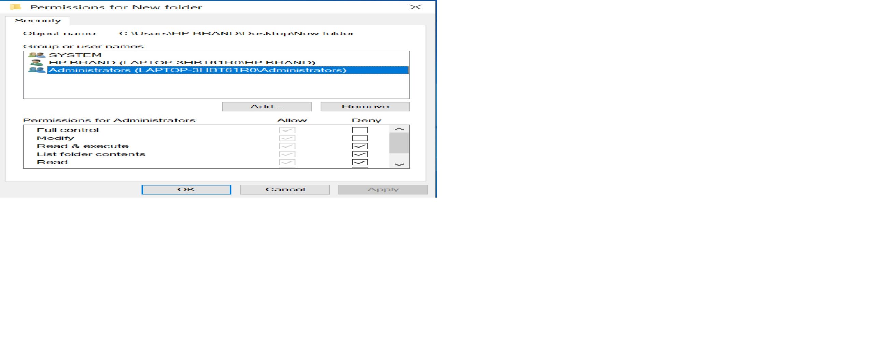Check Deny for Modify
Image resolution: width=874 pixels, height=355 pixels.
click(361, 137)
